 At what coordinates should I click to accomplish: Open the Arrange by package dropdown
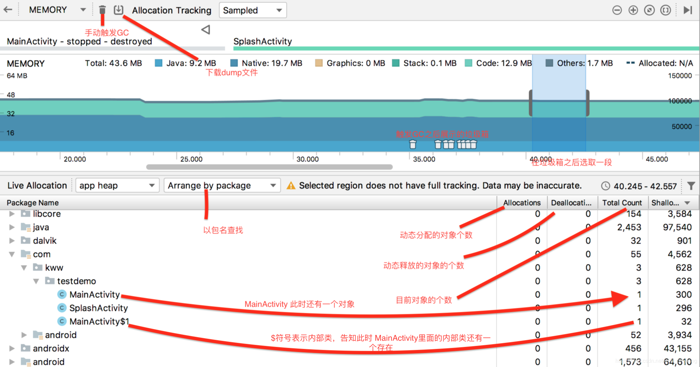click(x=222, y=186)
